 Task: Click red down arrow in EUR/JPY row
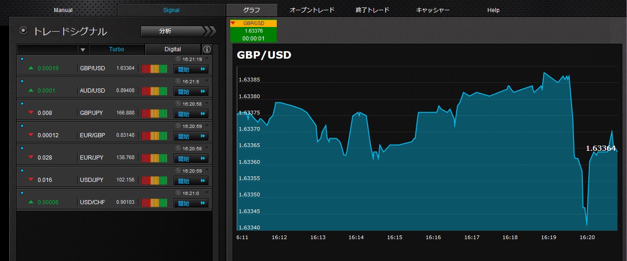click(31, 157)
